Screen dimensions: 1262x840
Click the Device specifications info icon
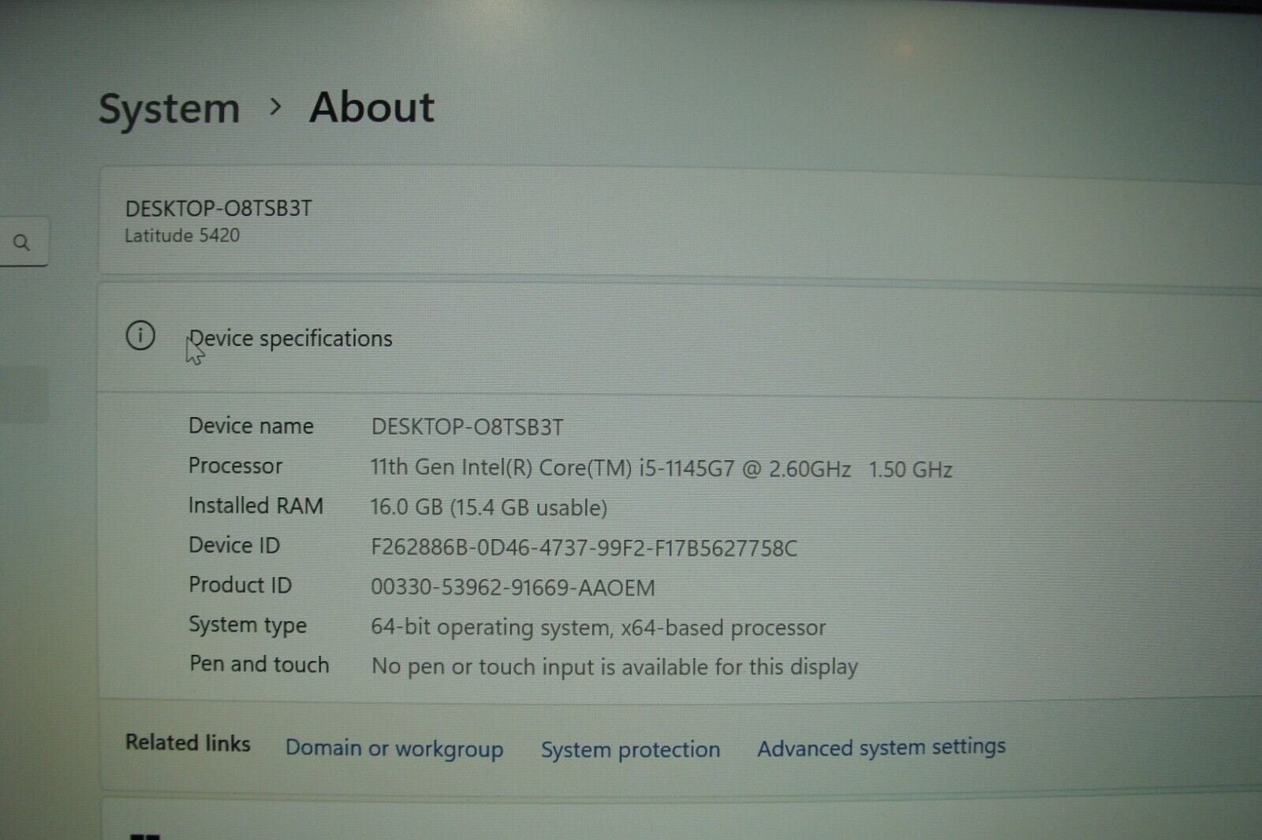coord(140,336)
